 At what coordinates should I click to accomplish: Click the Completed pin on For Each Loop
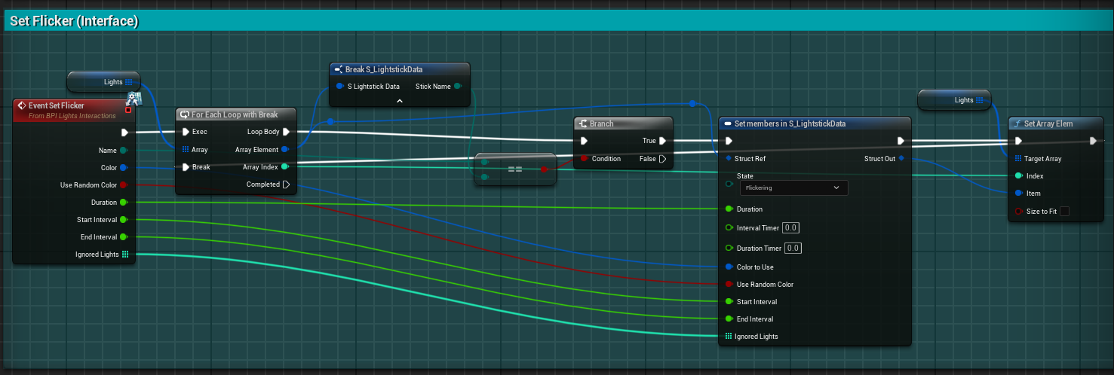[x=286, y=184]
